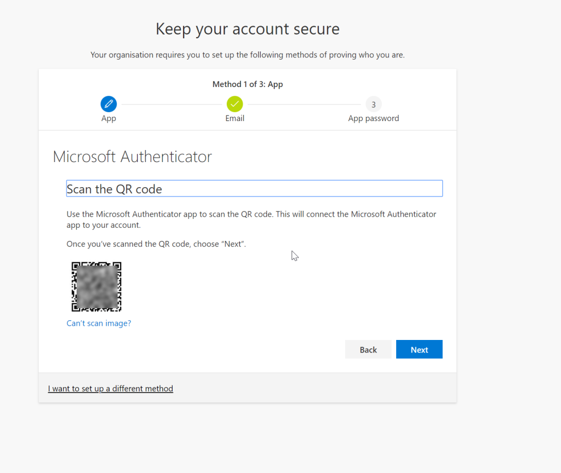
Task: Click the "Method 1 of 3: App" header
Action: 247,84
